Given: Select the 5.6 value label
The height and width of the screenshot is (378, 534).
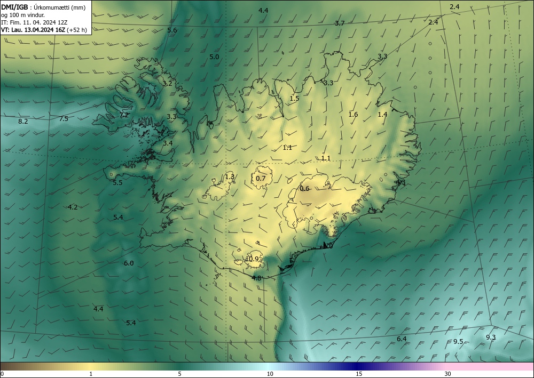Looking at the screenshot, I should click(x=172, y=30).
